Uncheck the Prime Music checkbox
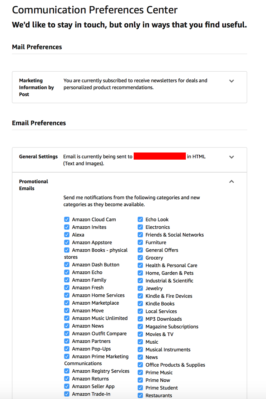Screen dimensions: 266x399 (140, 372)
